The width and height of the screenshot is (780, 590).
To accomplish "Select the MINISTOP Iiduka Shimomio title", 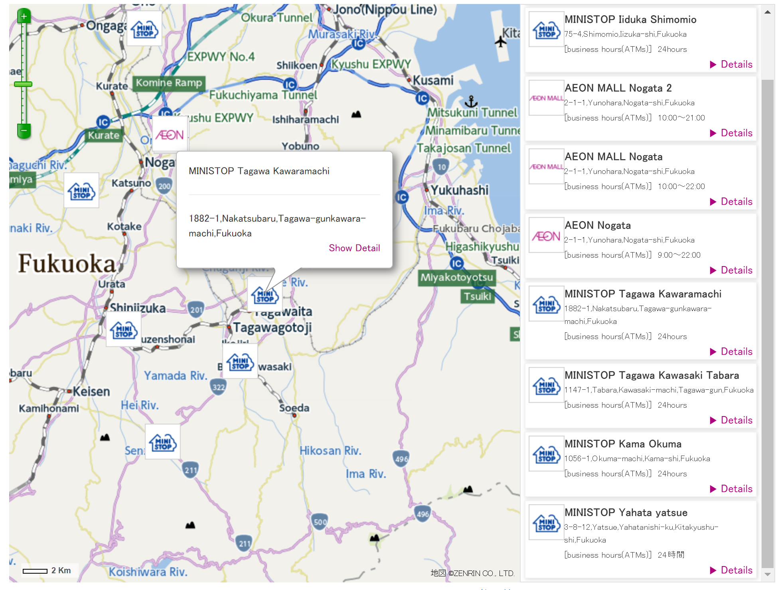I will (630, 19).
